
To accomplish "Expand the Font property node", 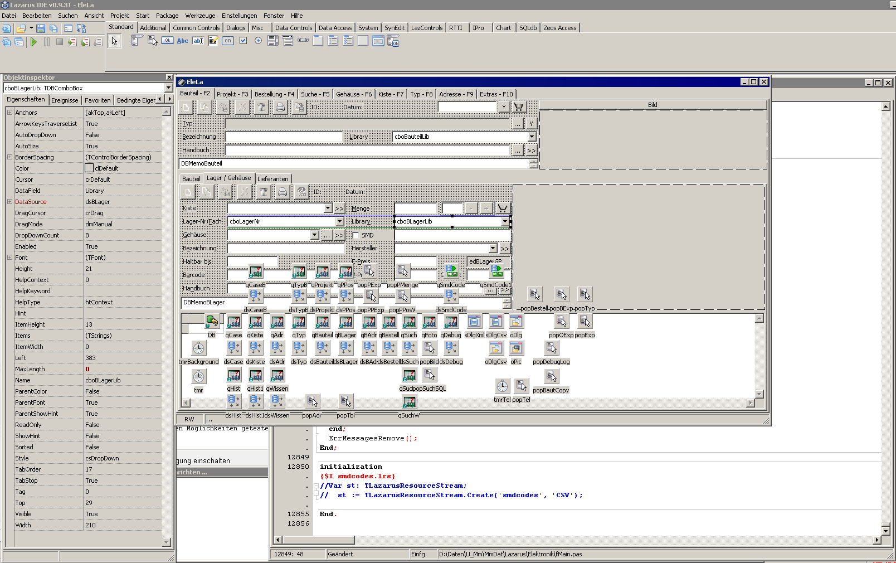I will point(9,258).
